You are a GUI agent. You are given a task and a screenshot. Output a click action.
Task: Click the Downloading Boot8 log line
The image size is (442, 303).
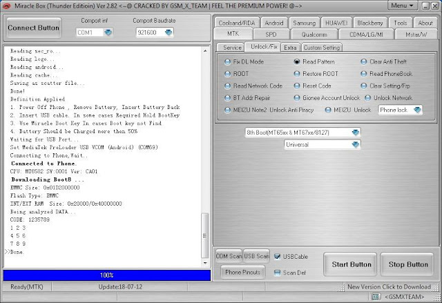(x=48, y=179)
